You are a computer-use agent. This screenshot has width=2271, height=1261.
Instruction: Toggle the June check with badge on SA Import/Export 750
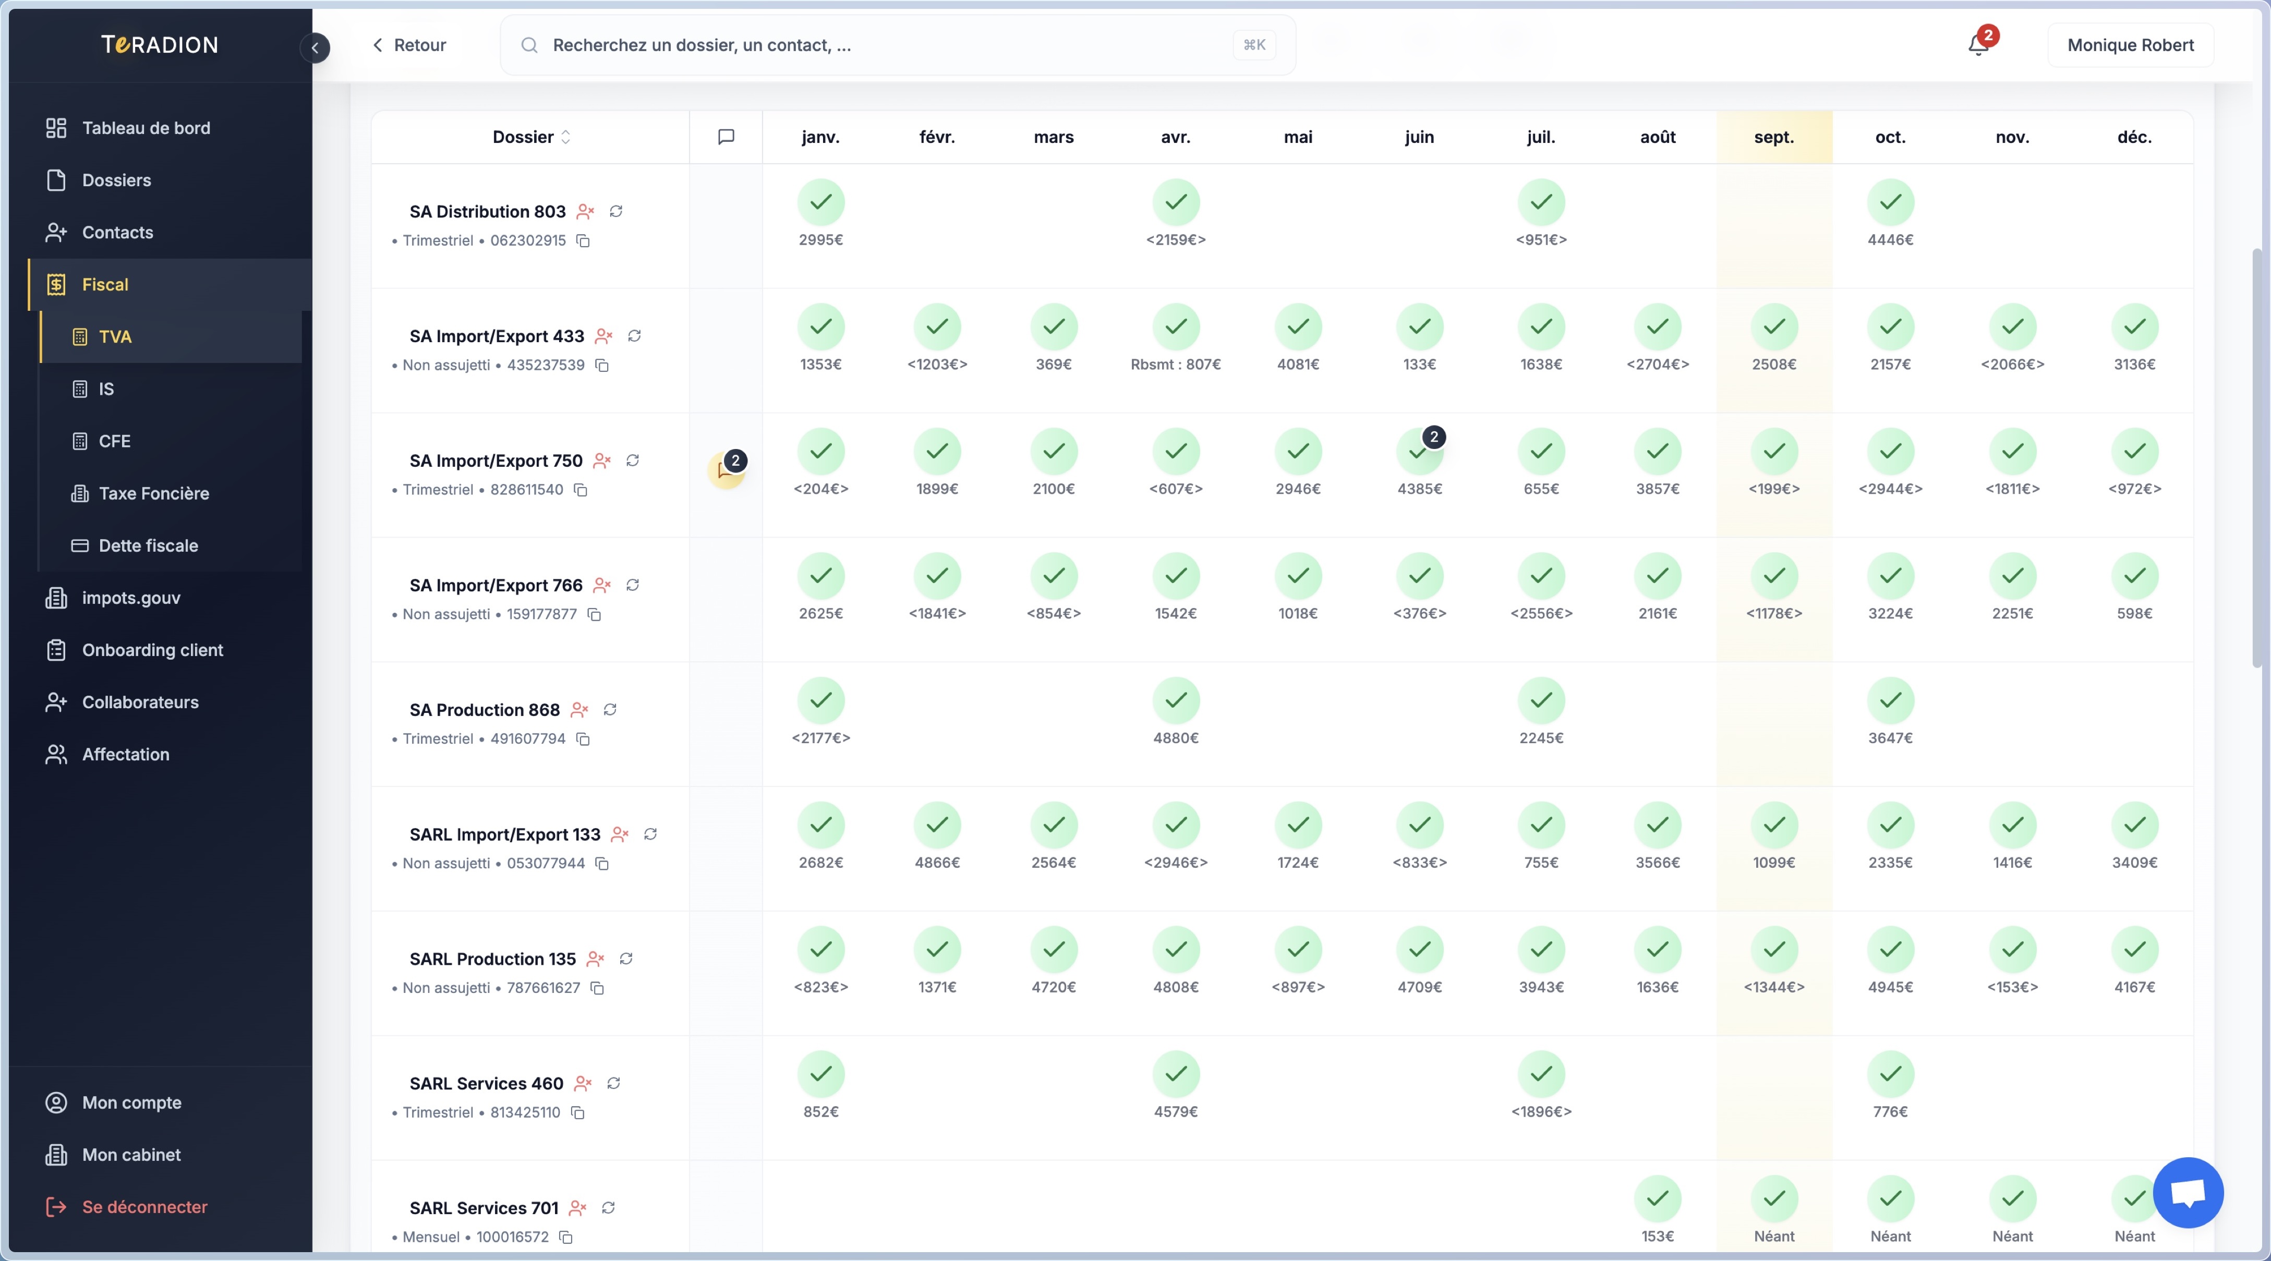[1419, 450]
